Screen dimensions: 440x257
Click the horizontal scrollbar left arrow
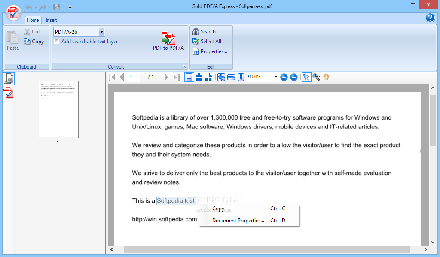[x=112, y=249]
